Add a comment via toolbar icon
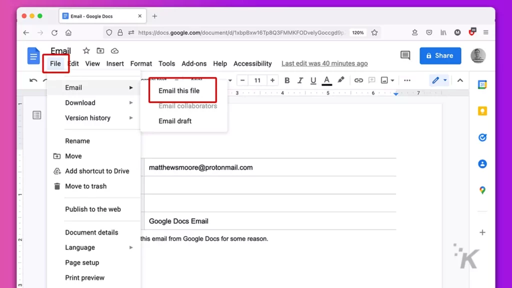The width and height of the screenshot is (512, 288). [x=371, y=80]
